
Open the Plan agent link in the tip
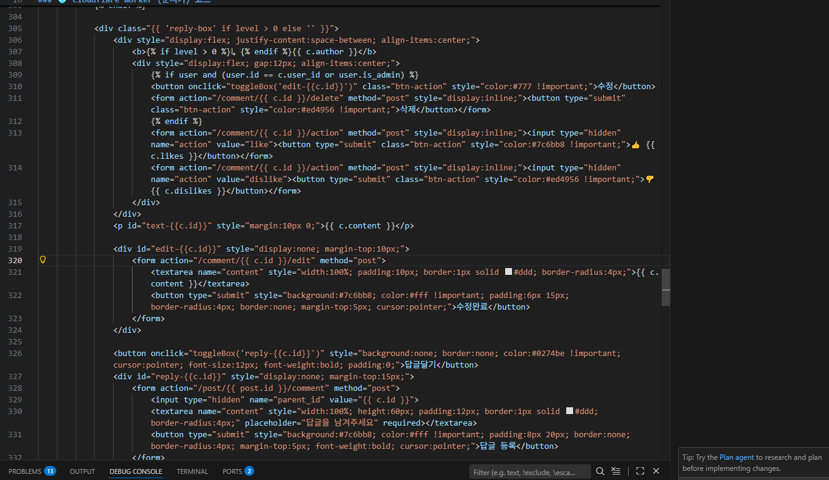736,457
